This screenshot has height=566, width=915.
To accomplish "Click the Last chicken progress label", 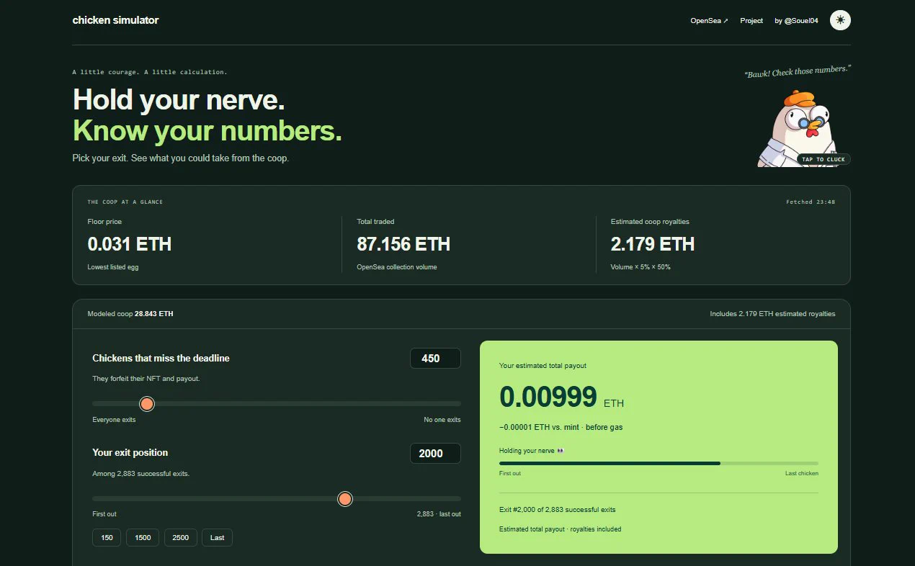I will [x=802, y=473].
